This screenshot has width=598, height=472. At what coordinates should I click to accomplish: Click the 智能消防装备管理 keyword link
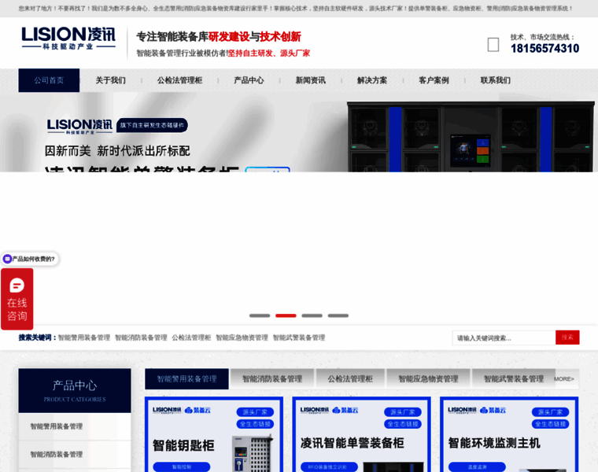(x=141, y=337)
